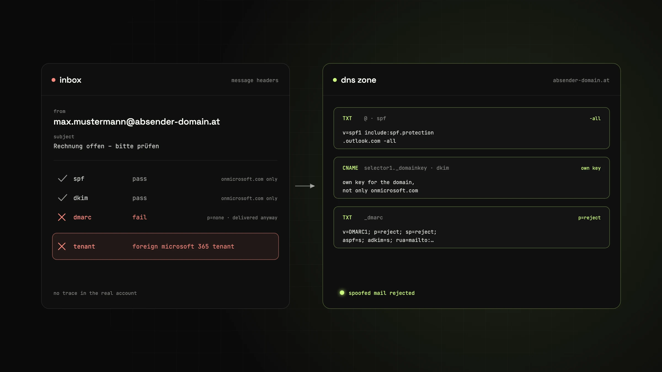Click the red dot next to inbox

coord(54,80)
